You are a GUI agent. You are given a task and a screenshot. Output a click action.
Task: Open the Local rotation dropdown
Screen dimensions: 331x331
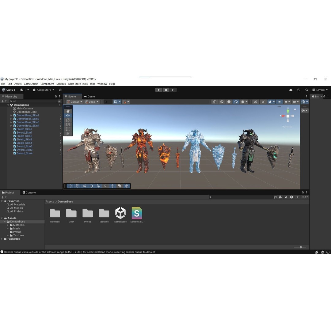coord(92,102)
